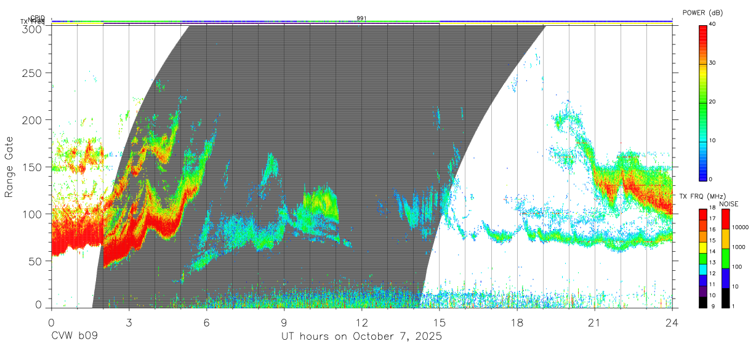Viewport: 756px width, 349px height.
Task: Select the green 13–14 MHz frequency swatch
Action: [x=703, y=259]
